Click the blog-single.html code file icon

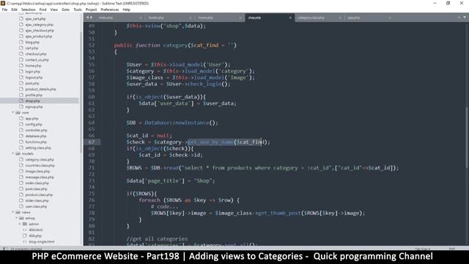pos(25,241)
